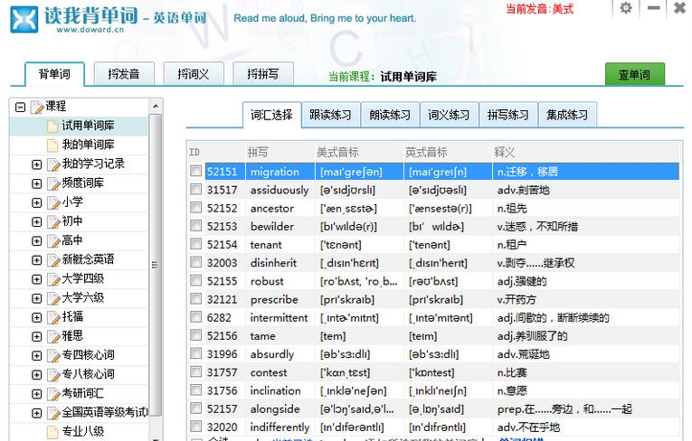Click the 全国英语等级考试 folder icon

[x=53, y=413]
